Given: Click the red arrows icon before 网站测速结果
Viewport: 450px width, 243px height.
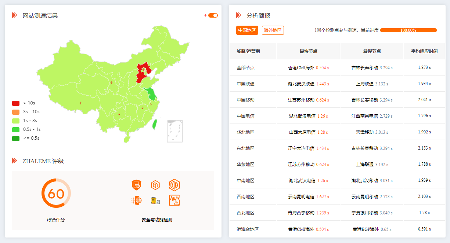Looking at the screenshot, I should pos(14,15).
